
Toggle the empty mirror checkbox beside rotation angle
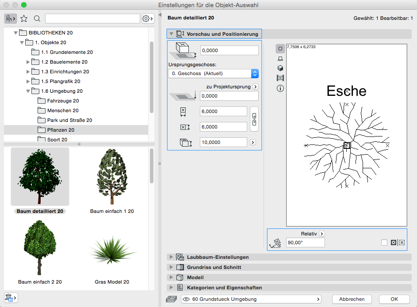(384, 243)
